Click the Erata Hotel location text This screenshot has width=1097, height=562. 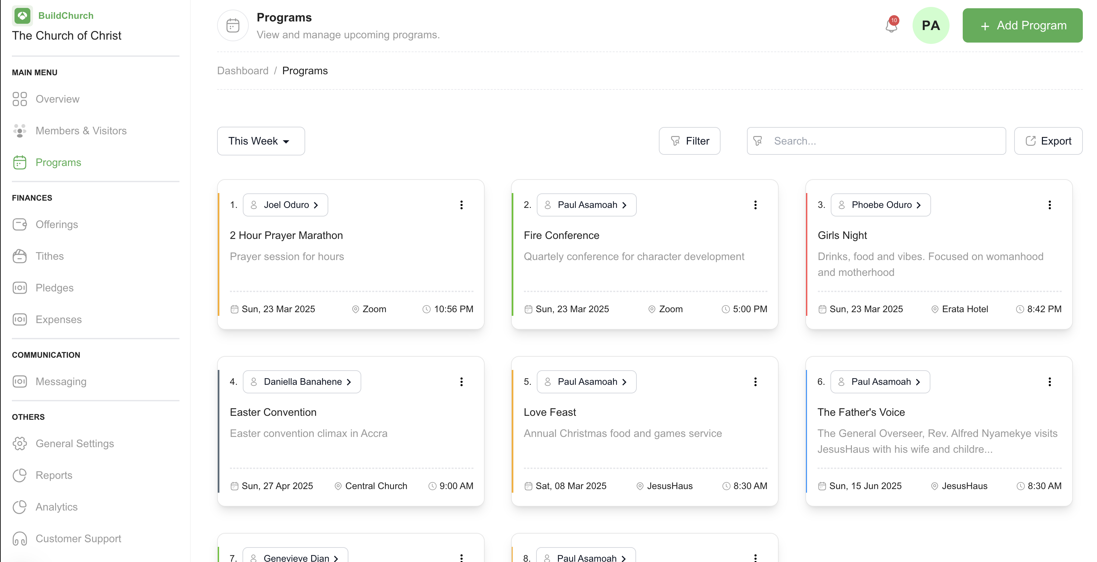coord(965,309)
